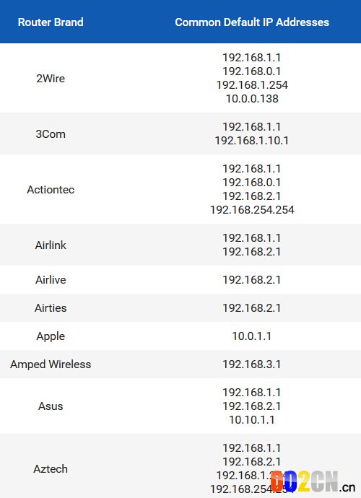Click Actiontec's 192.168.254.254 address

252,209
